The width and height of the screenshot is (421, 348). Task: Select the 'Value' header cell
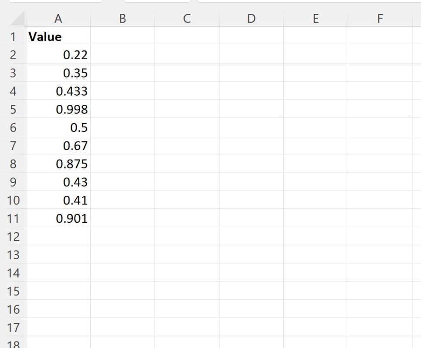pyautogui.click(x=58, y=37)
